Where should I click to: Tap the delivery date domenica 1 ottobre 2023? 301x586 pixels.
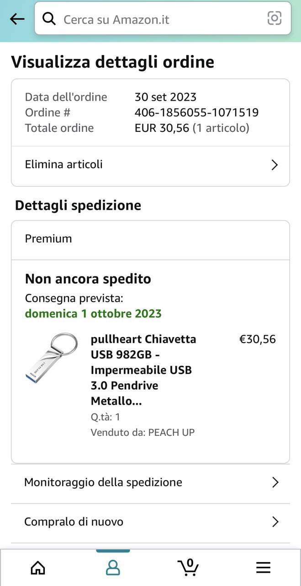(x=93, y=314)
